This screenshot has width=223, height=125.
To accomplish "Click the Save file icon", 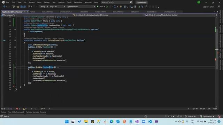I will point(22,7).
